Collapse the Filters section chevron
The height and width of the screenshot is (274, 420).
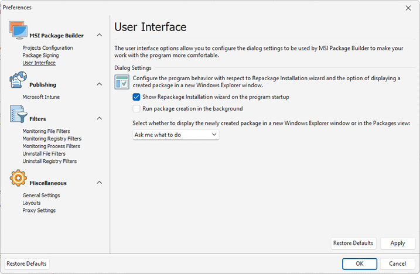[100, 119]
